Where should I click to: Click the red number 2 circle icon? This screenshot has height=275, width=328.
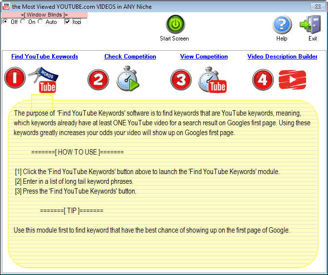[x=98, y=80]
